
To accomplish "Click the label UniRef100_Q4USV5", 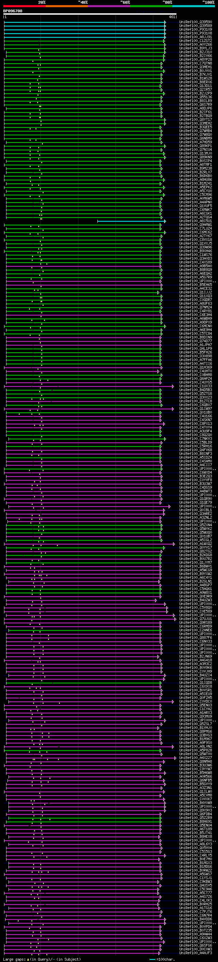I will pos(196,885).
